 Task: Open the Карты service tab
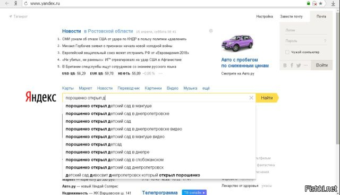click(x=68, y=88)
